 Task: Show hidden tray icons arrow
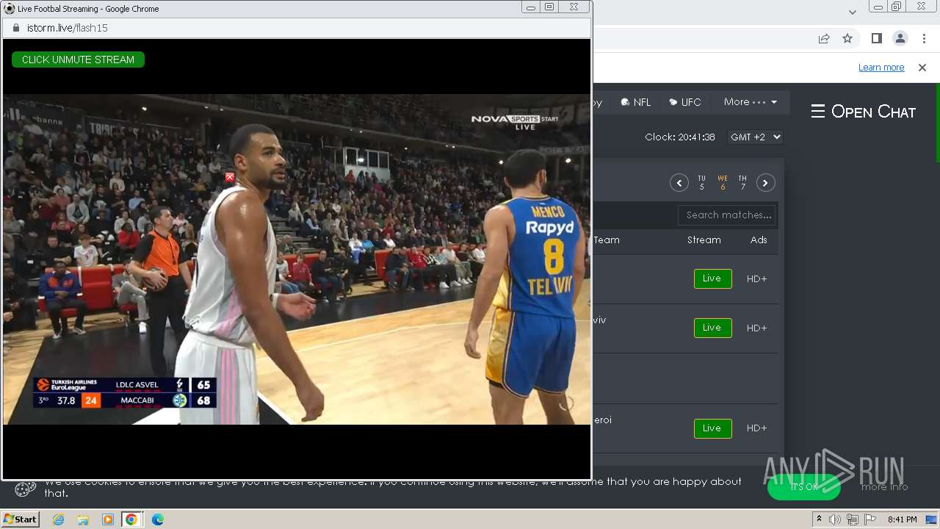click(819, 519)
